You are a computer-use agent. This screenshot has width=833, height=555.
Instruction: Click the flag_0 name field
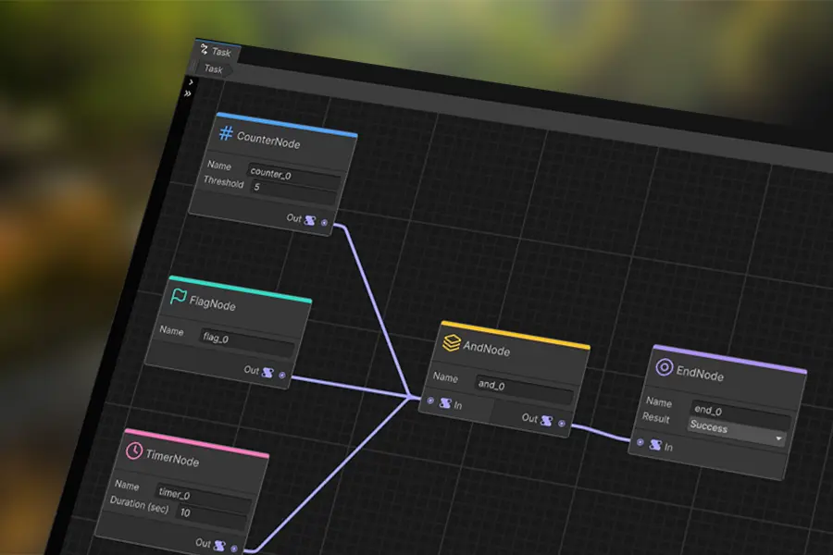[246, 341]
